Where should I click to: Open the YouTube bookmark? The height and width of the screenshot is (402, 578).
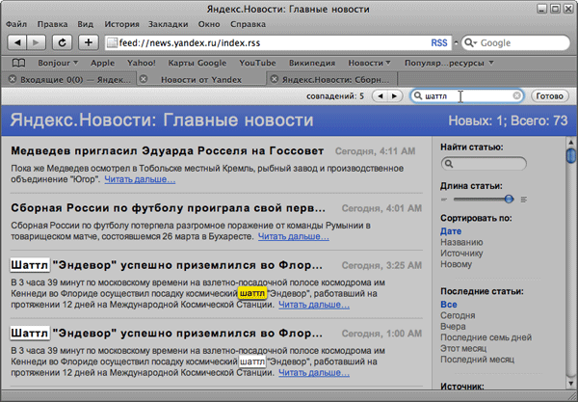tap(257, 63)
